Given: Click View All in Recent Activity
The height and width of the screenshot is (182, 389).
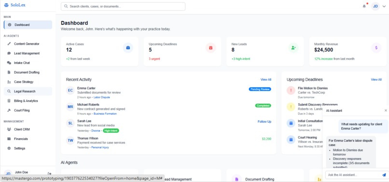Looking at the screenshot, I should click(266, 79).
